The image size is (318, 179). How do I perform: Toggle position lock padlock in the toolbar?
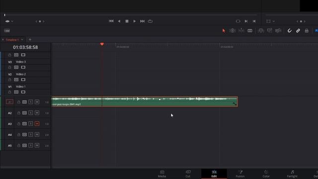pyautogui.click(x=307, y=31)
